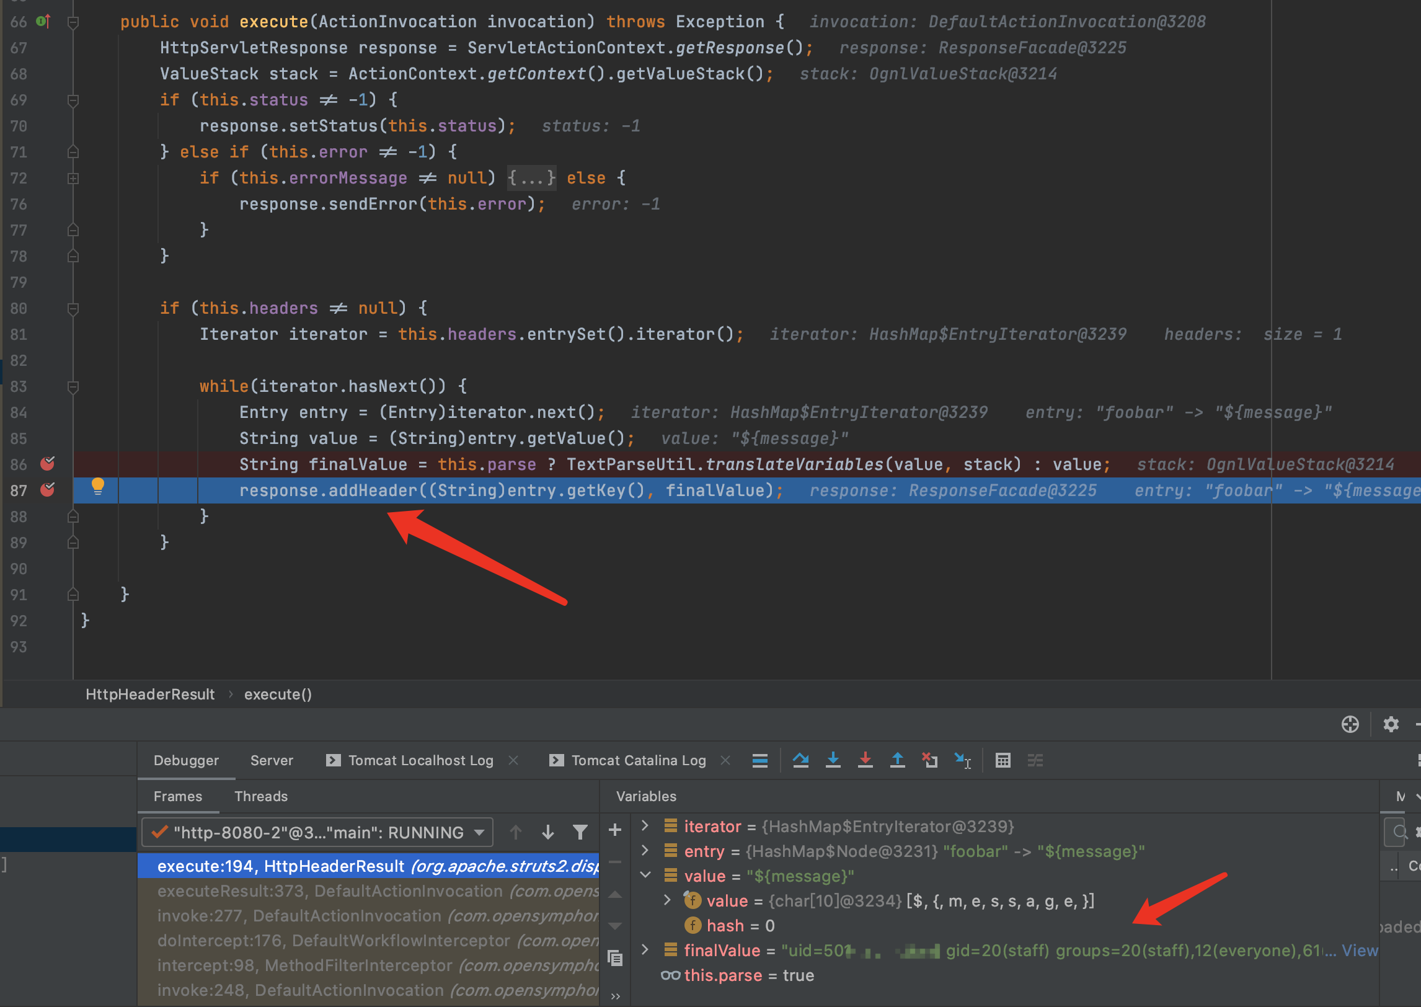Expand the finalValue variable node

(645, 949)
